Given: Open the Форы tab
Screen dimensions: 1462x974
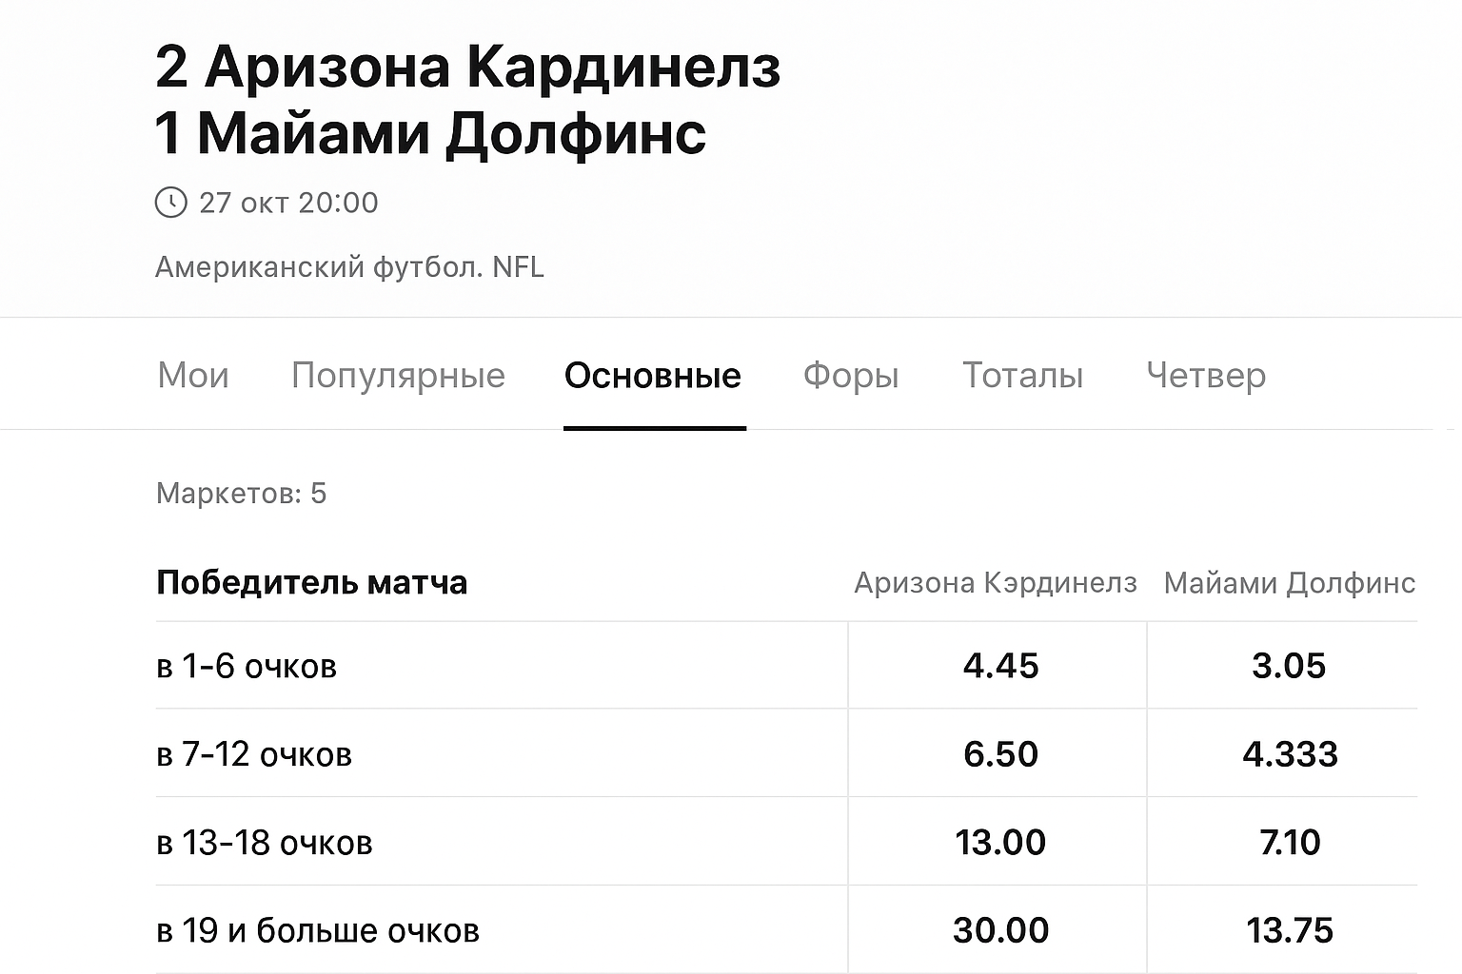Looking at the screenshot, I should coord(851,376).
